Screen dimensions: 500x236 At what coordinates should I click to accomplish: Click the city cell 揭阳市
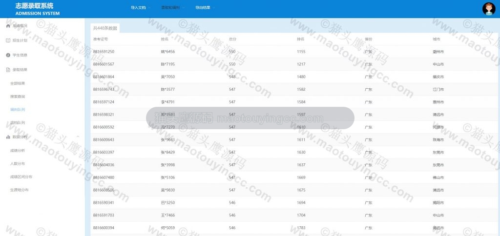pyautogui.click(x=438, y=202)
